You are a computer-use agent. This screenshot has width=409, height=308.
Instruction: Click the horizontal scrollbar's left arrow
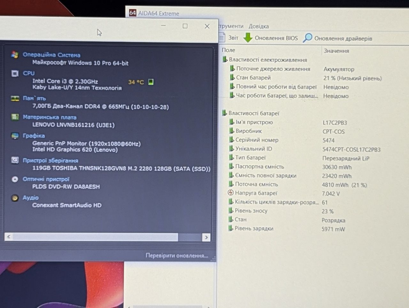(x=9, y=237)
